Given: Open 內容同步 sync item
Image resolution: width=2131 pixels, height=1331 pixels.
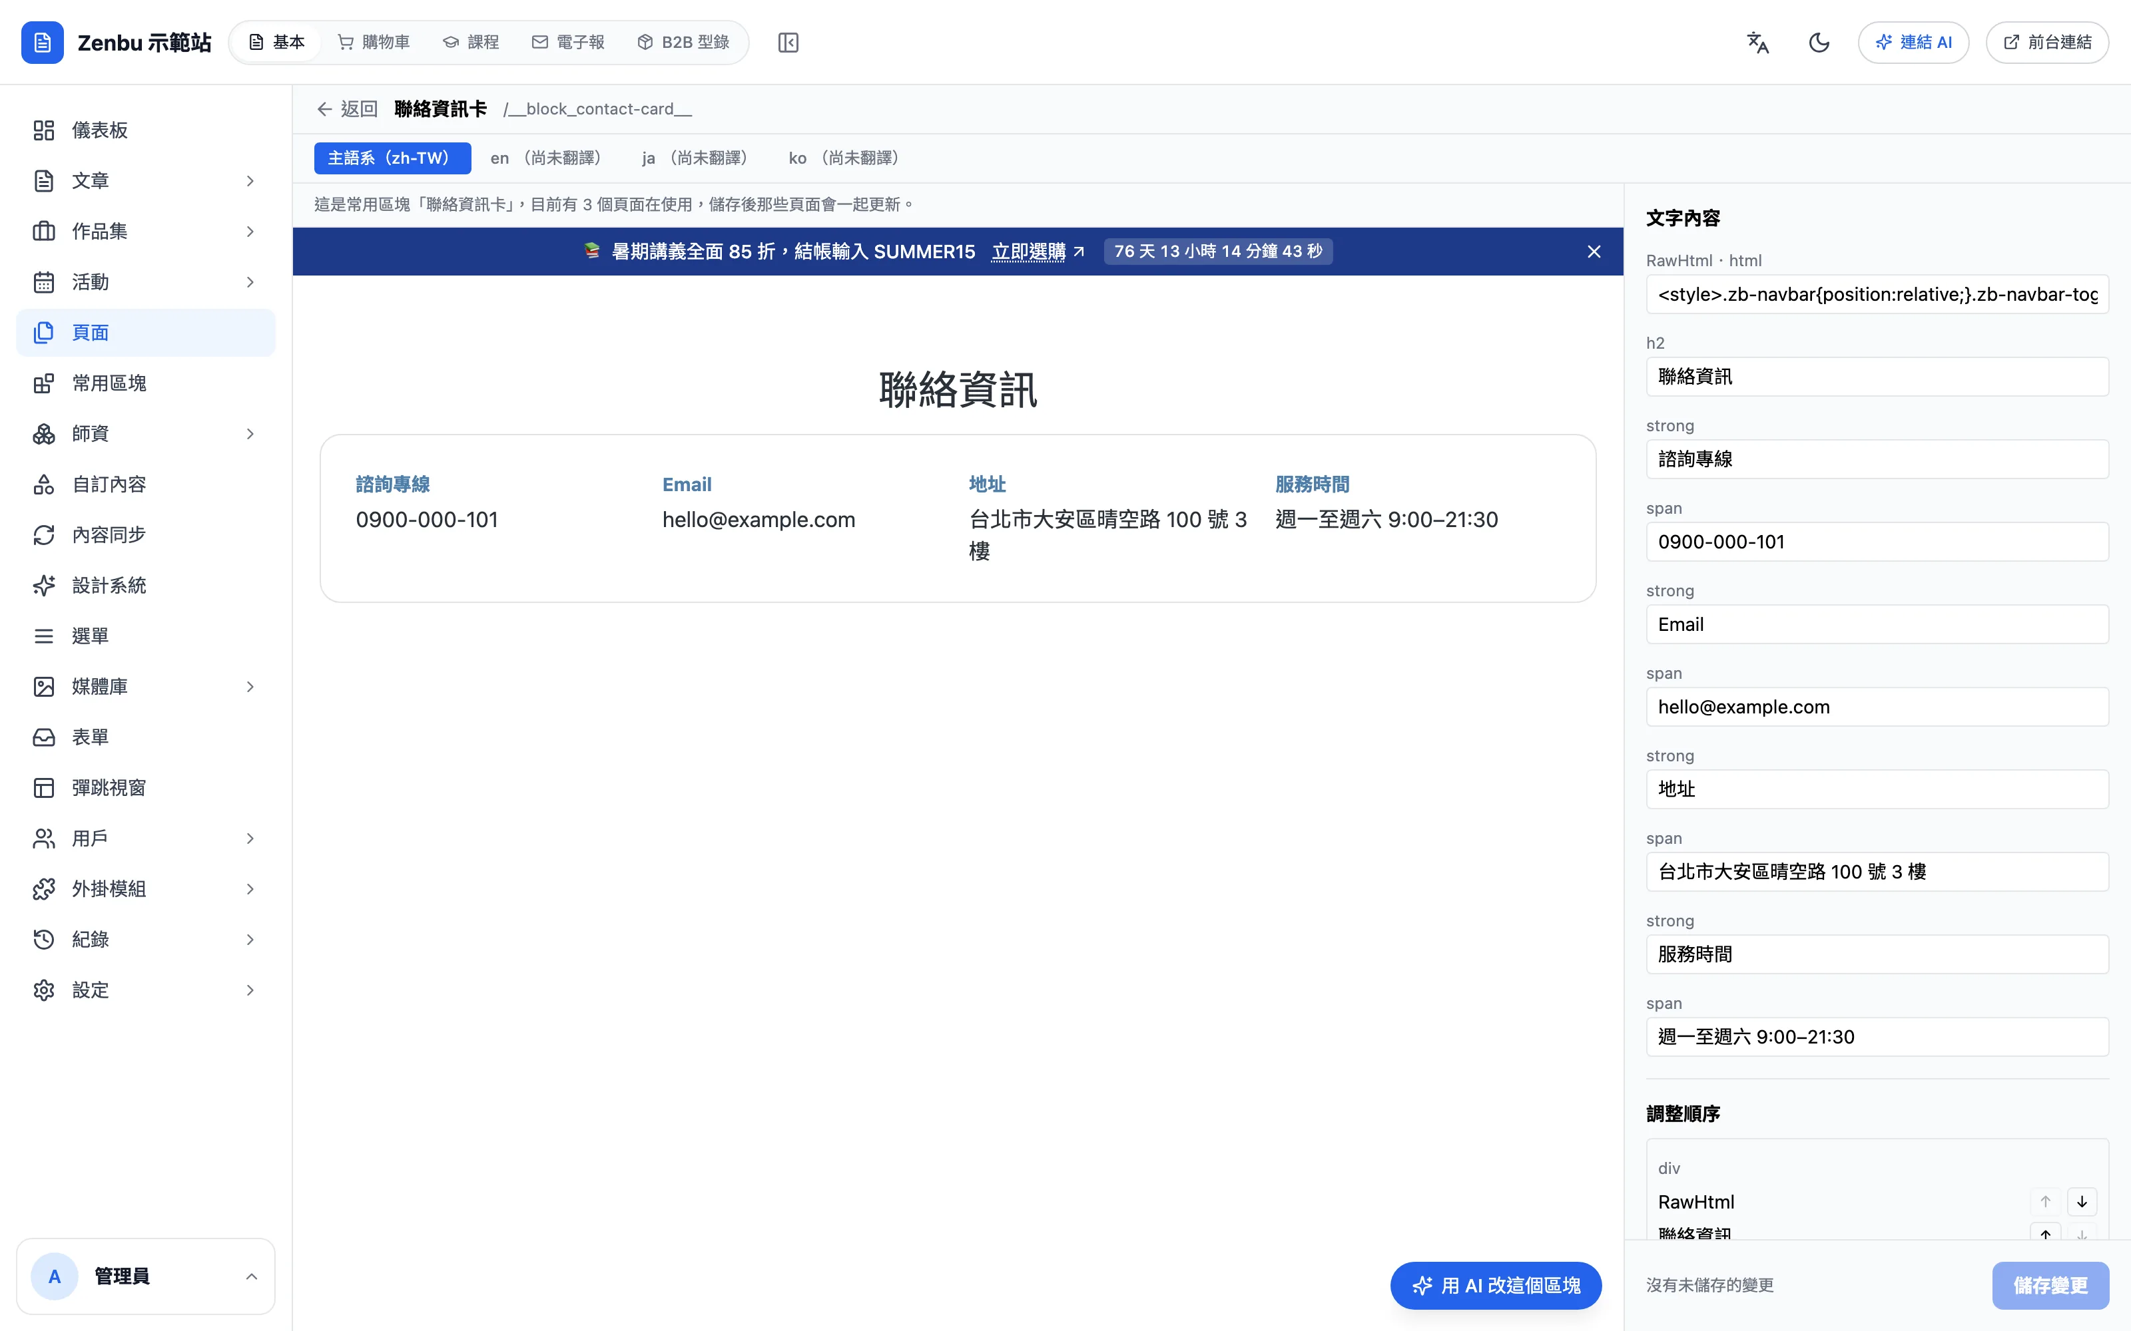Looking at the screenshot, I should [x=145, y=535].
